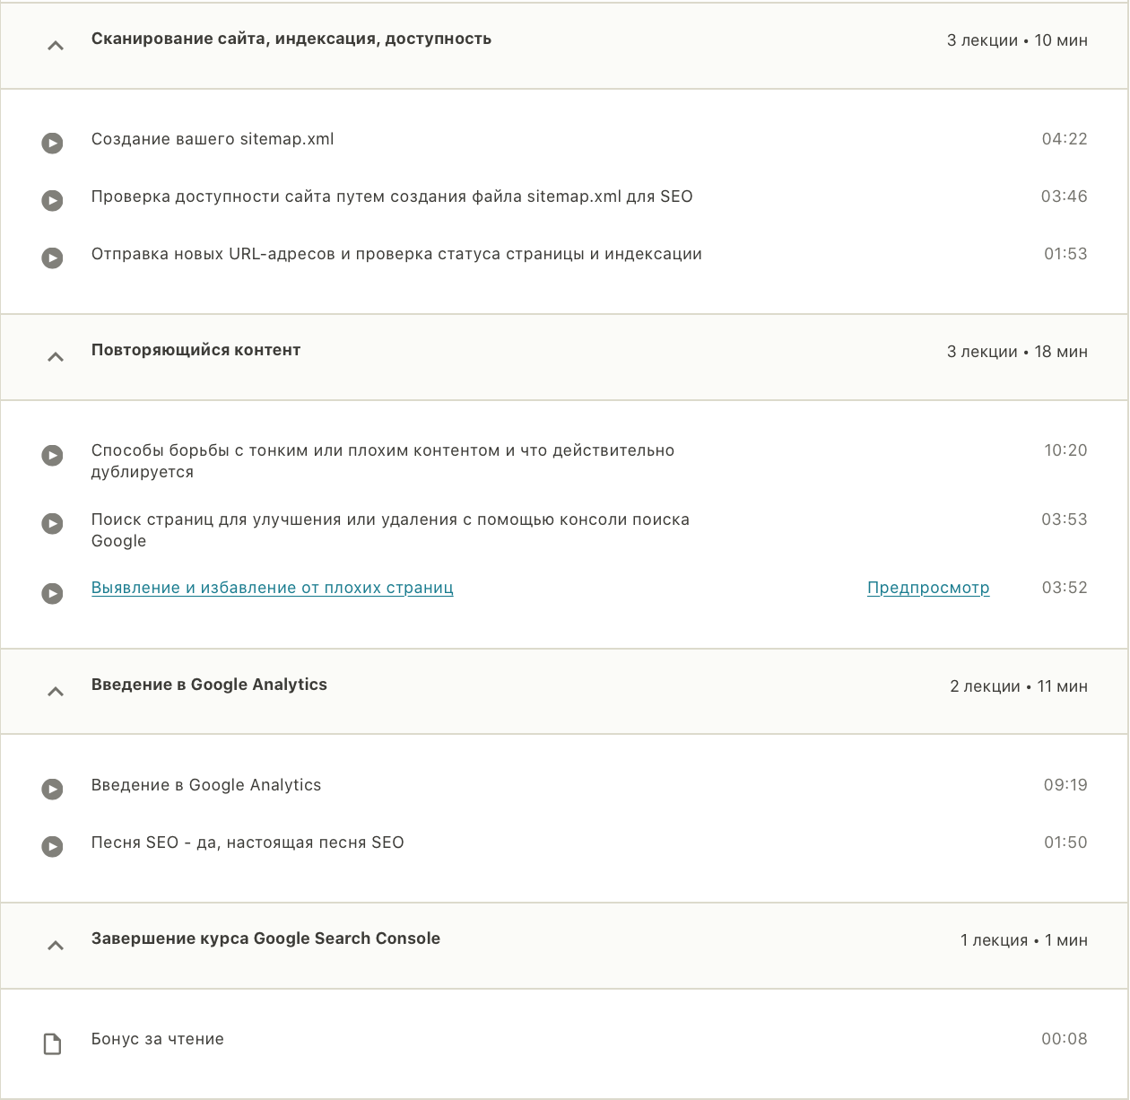
Task: Click the '3 лекции • 18 мин' duration label
Action: (1018, 352)
